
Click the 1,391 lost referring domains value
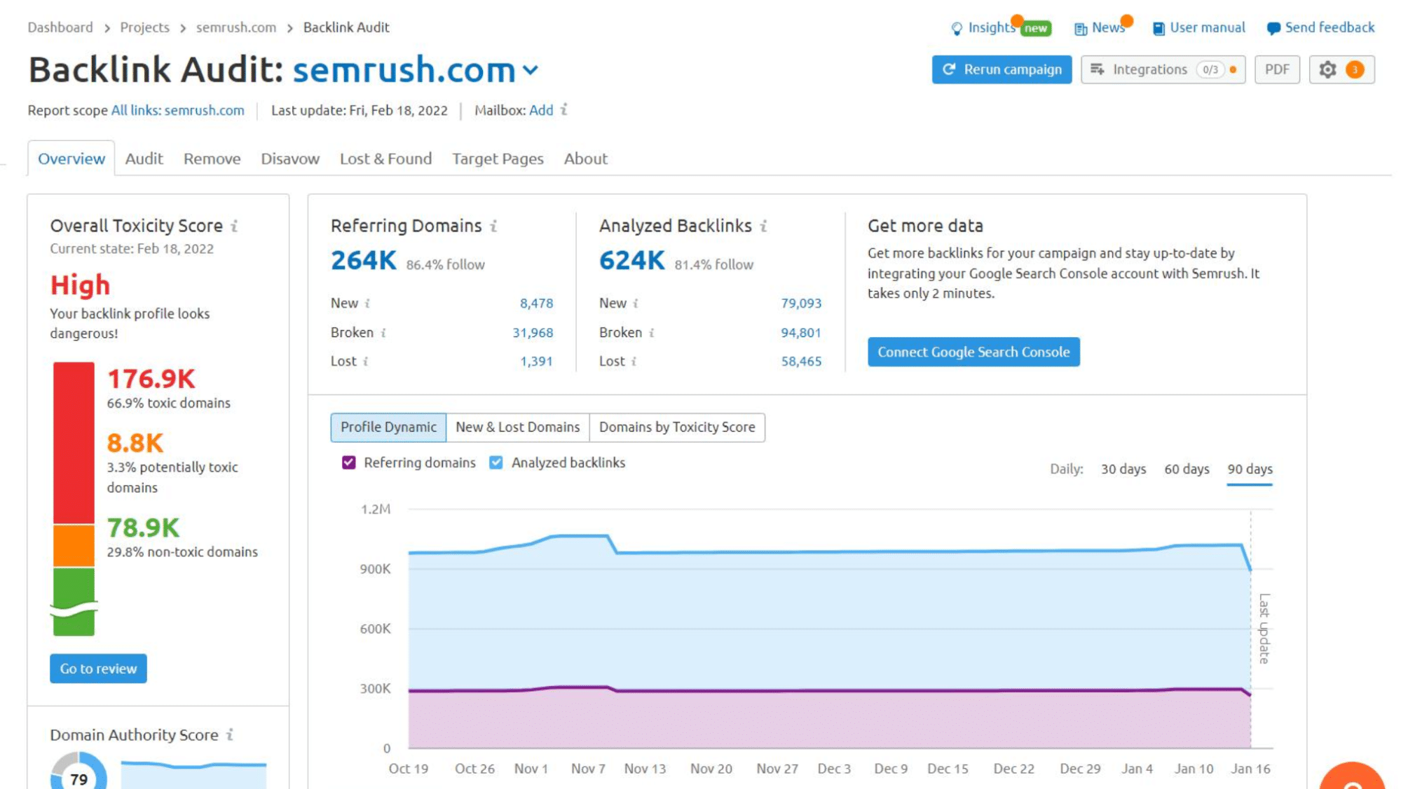(x=536, y=361)
